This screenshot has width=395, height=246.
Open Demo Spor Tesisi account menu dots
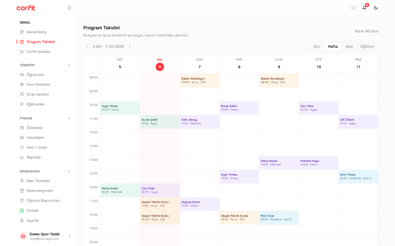pos(69,236)
